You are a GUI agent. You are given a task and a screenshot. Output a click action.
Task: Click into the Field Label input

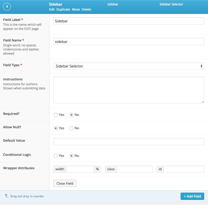pos(129,21)
